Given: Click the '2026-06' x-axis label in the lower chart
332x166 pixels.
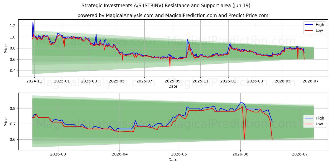Looking at the screenshot, I should coord(240,155).
